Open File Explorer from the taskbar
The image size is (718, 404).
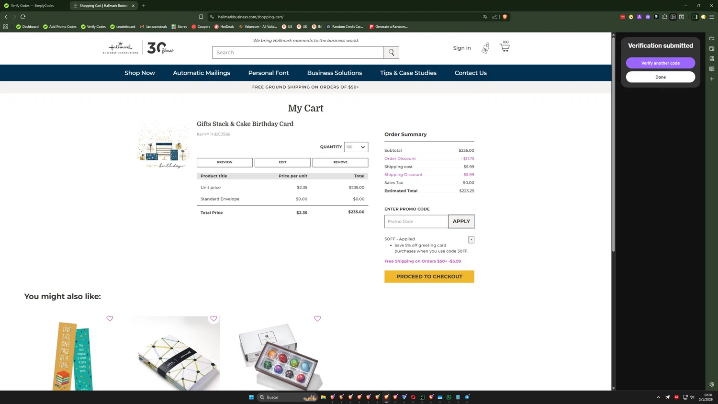[324, 397]
